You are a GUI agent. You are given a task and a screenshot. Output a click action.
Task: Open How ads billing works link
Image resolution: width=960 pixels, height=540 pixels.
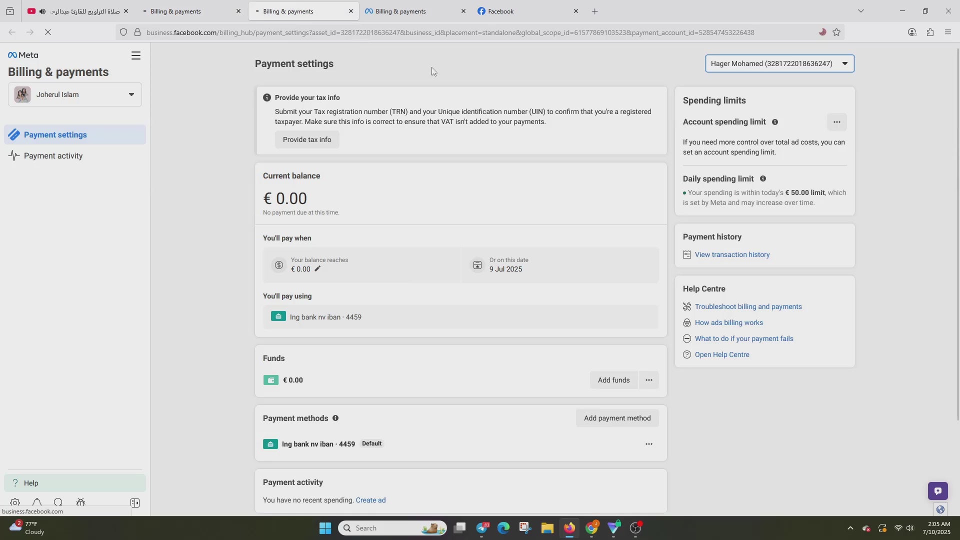728,322
